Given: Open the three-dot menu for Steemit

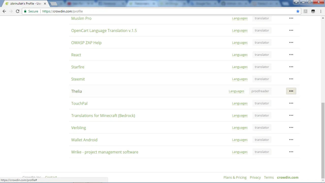Looking at the screenshot, I should [x=291, y=79].
